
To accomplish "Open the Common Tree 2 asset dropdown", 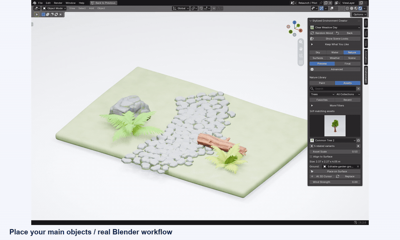I will [x=333, y=140].
